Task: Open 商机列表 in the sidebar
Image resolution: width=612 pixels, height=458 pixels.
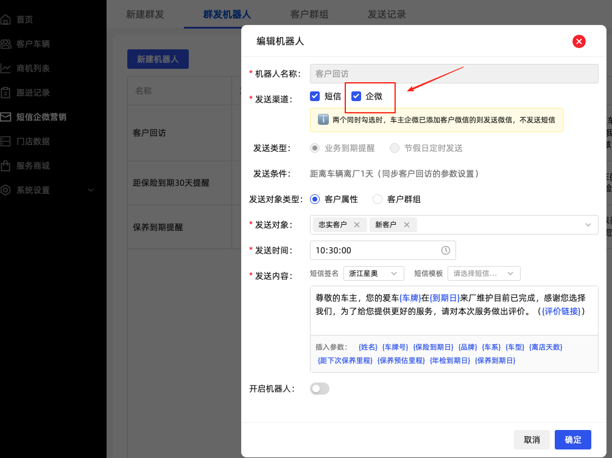Action: click(33, 68)
